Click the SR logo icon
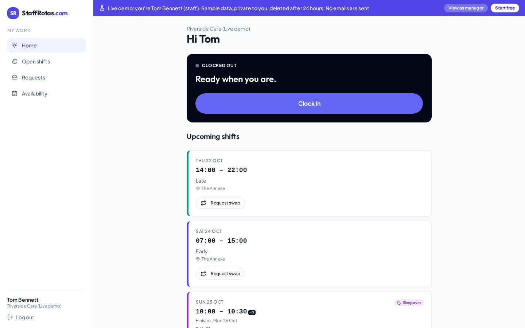Screen dimensions: 525x328 [13, 13]
